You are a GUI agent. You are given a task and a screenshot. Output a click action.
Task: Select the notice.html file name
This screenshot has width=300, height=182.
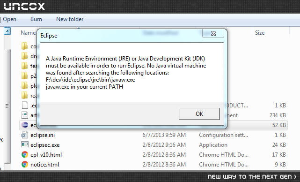click(44, 165)
